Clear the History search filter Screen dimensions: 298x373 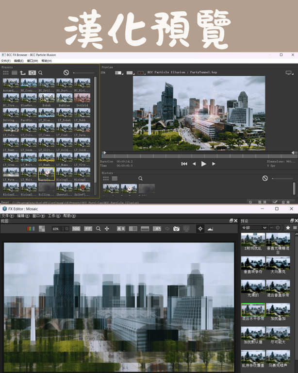(x=265, y=178)
